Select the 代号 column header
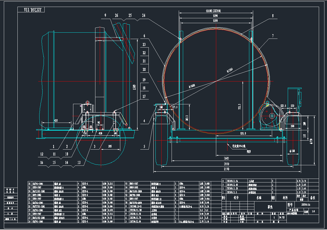 [236, 198]
